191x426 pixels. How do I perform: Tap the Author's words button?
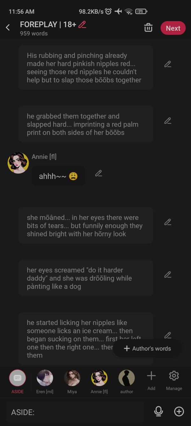coord(147,348)
